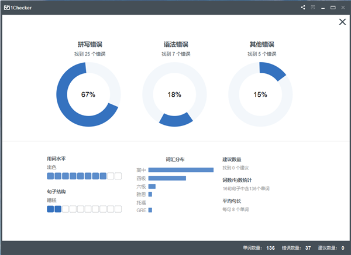Click the share icon in title bar

(303, 7)
